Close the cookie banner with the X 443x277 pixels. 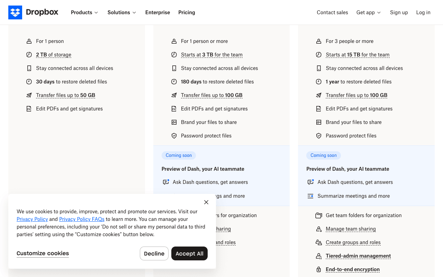pos(206,202)
